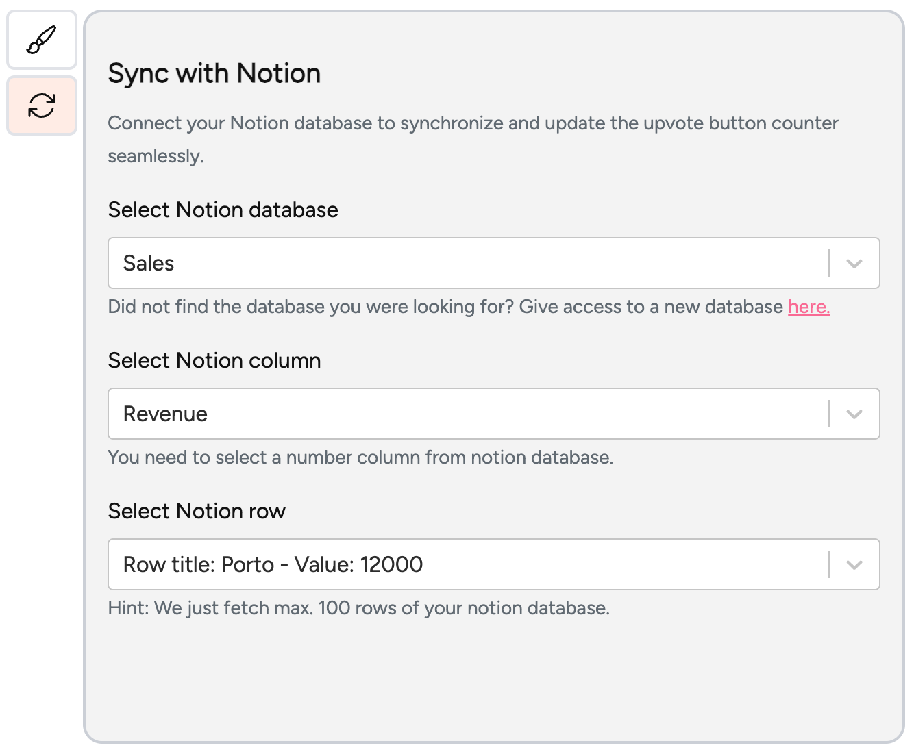
Task: Click the 'Select Notion row' label
Action: 197,511
